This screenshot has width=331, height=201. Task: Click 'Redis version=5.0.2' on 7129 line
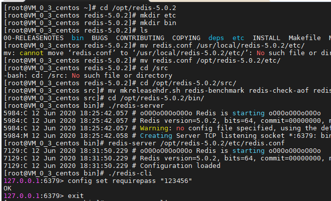(x=180, y=158)
